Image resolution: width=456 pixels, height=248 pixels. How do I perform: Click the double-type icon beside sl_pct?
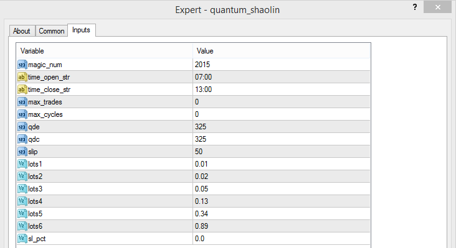pos(22,239)
